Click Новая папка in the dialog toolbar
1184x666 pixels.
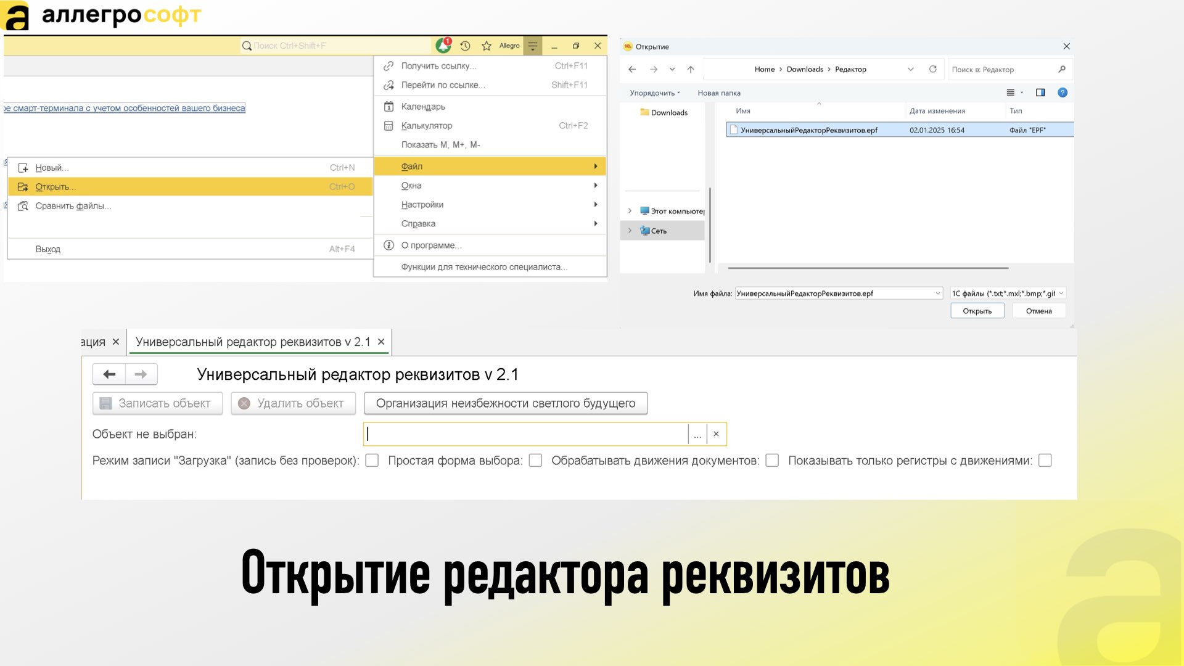point(719,93)
